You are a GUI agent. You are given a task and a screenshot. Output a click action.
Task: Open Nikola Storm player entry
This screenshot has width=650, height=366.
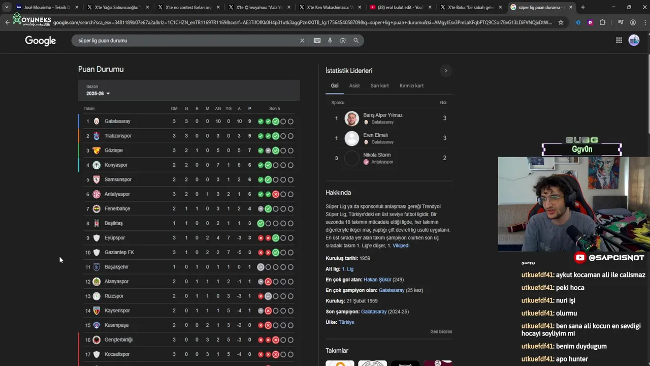pos(389,158)
